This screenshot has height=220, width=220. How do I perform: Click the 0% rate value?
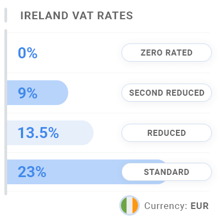[x=28, y=53]
